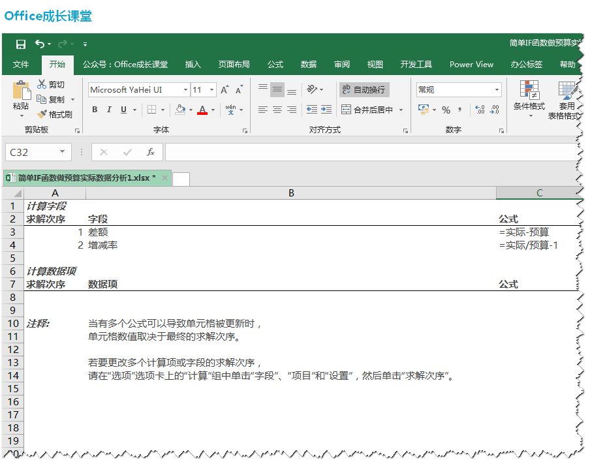Click the increase font size icon
This screenshot has width=590, height=464.
click(x=225, y=89)
